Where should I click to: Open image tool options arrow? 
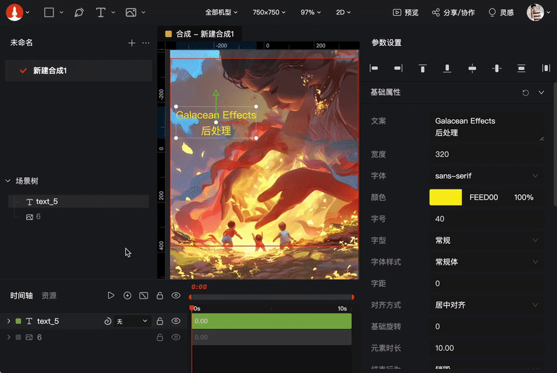(143, 12)
